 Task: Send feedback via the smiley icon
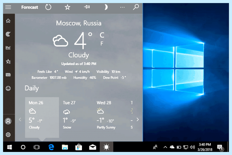pyautogui.click(x=8, y=88)
